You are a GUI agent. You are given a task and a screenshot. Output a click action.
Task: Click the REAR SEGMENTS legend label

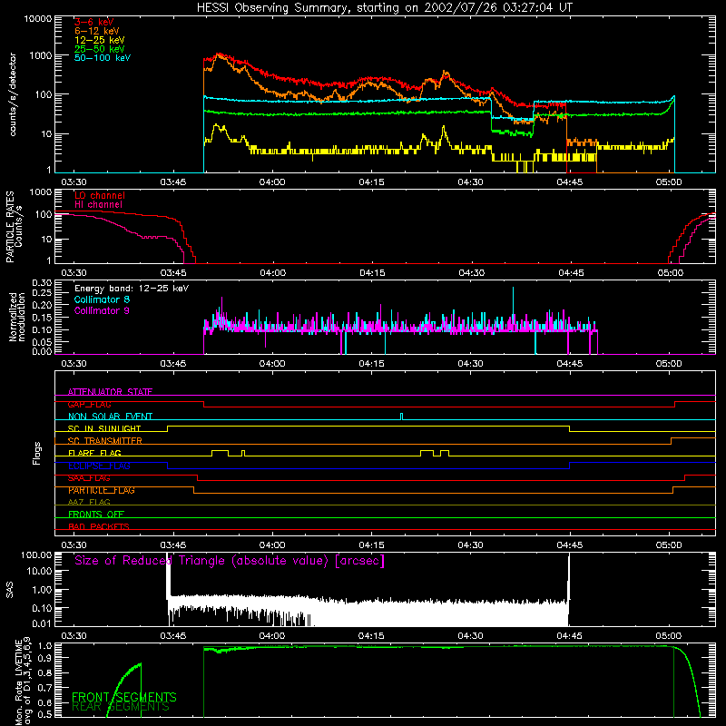pos(121,707)
